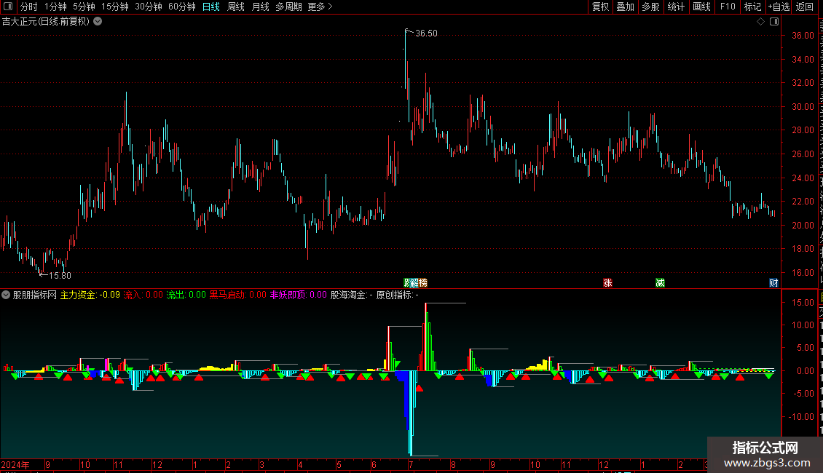Image resolution: width=823 pixels, height=473 pixels.
Task: Open the 分时 intraday view
Action: [x=29, y=7]
